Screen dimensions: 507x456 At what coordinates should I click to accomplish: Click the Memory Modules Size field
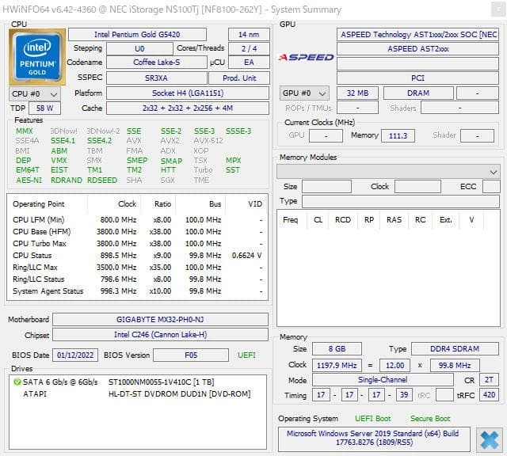[326, 187]
